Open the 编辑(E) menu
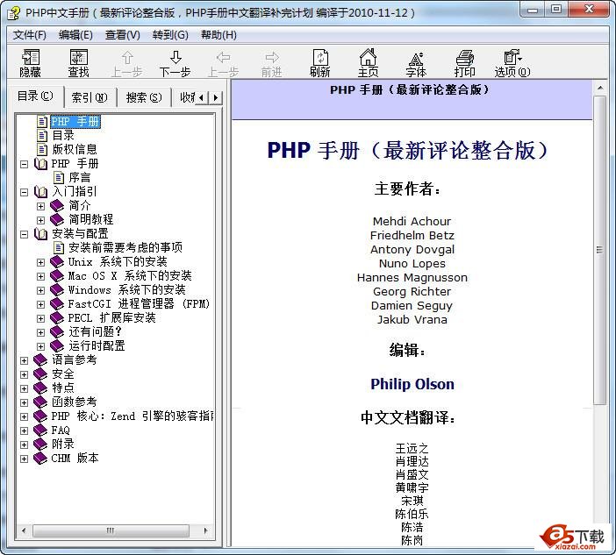 [75, 35]
